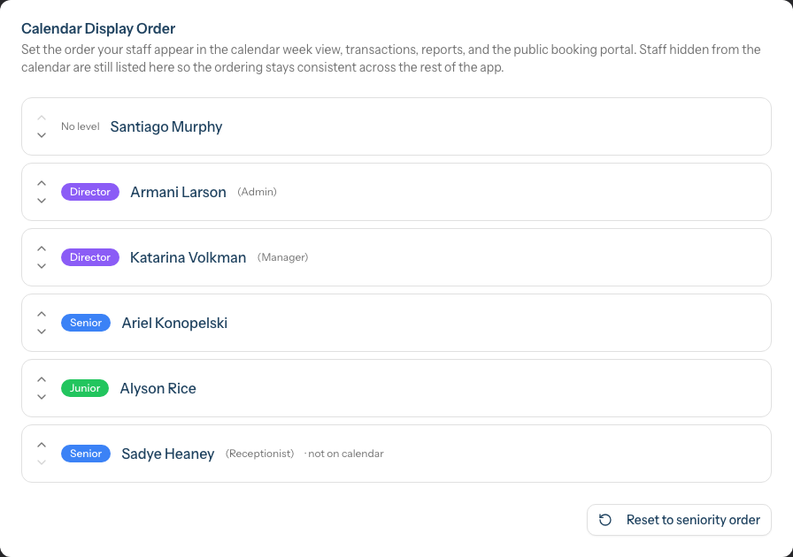Click the Calendar Display Order heading

[98, 28]
